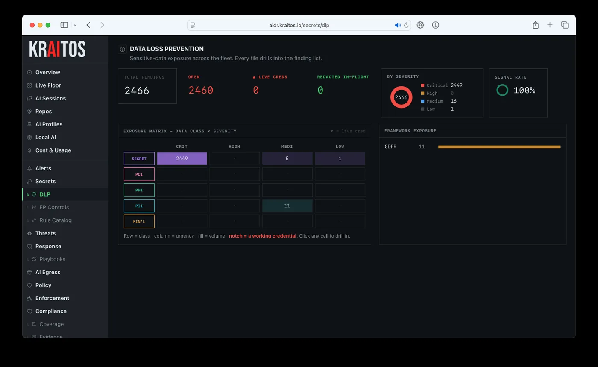Click the help question-mark icon beside Data Loss Prevention
This screenshot has width=598, height=367.
point(122,49)
